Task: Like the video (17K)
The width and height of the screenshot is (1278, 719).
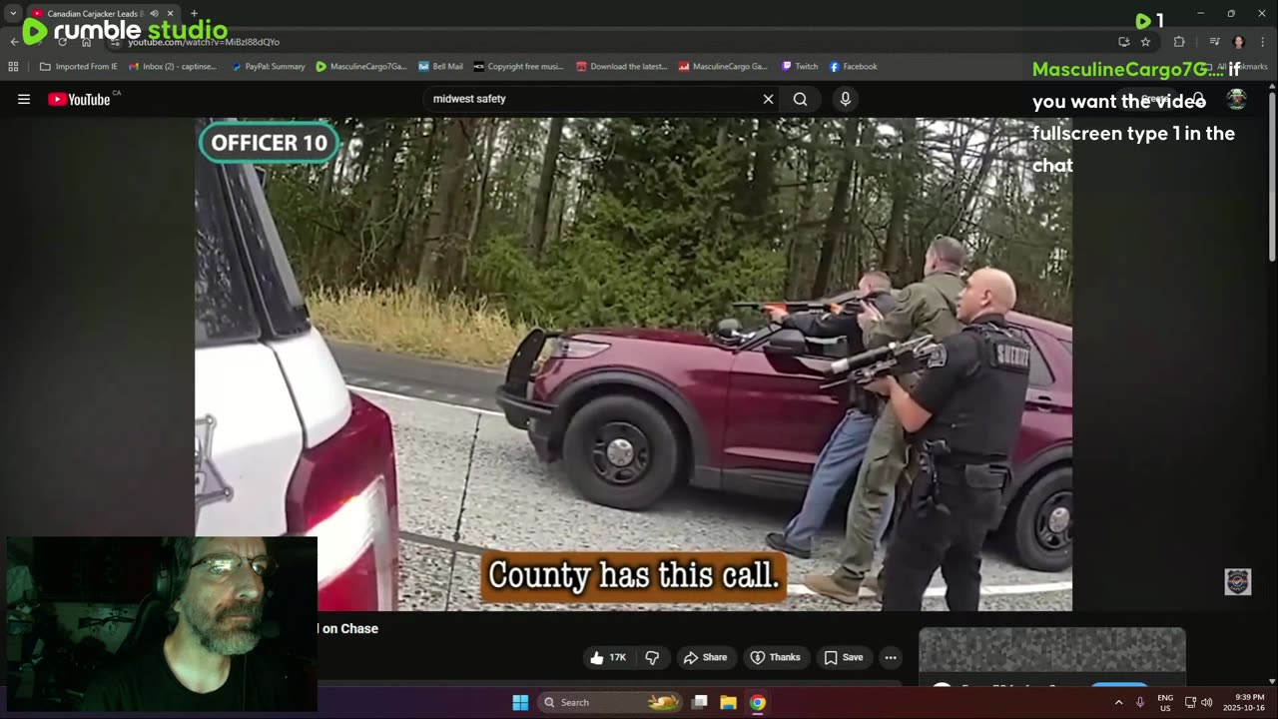Action: (607, 657)
